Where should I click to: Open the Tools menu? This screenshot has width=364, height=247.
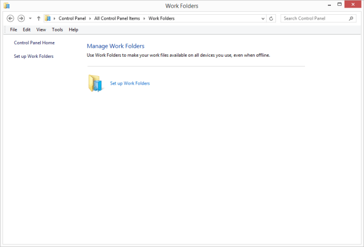tap(57, 30)
